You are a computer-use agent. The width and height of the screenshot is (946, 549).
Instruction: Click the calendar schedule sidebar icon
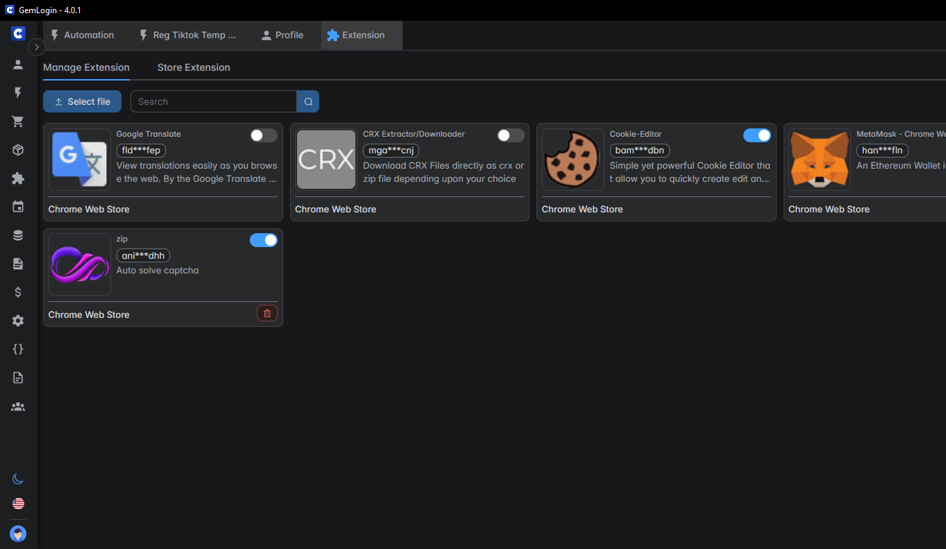(x=18, y=207)
